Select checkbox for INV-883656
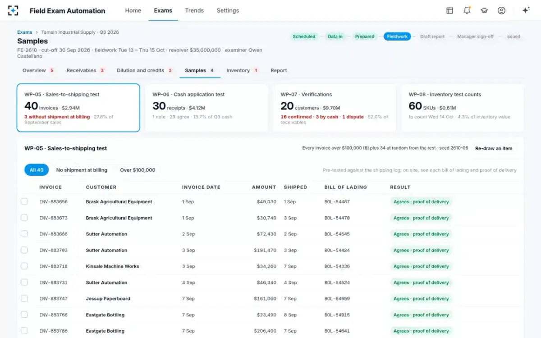The height and width of the screenshot is (338, 541). 24,201
